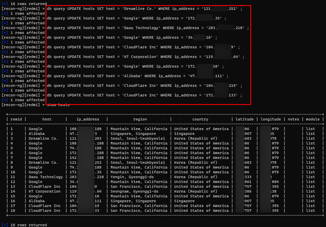The image size is (326, 227).
Task: Select the longitude column header
Action: (271, 119)
